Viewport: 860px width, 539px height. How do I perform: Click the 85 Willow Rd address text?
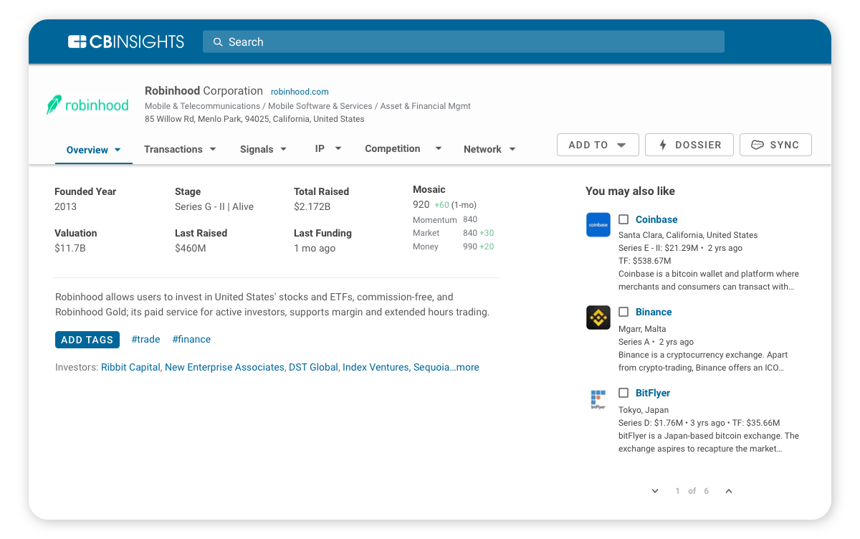(254, 119)
